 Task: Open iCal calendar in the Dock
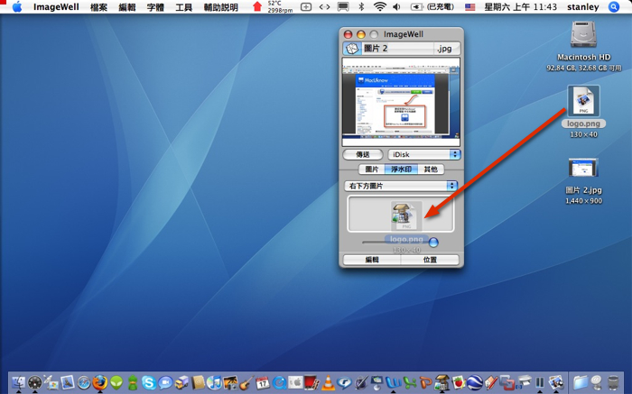(263, 382)
